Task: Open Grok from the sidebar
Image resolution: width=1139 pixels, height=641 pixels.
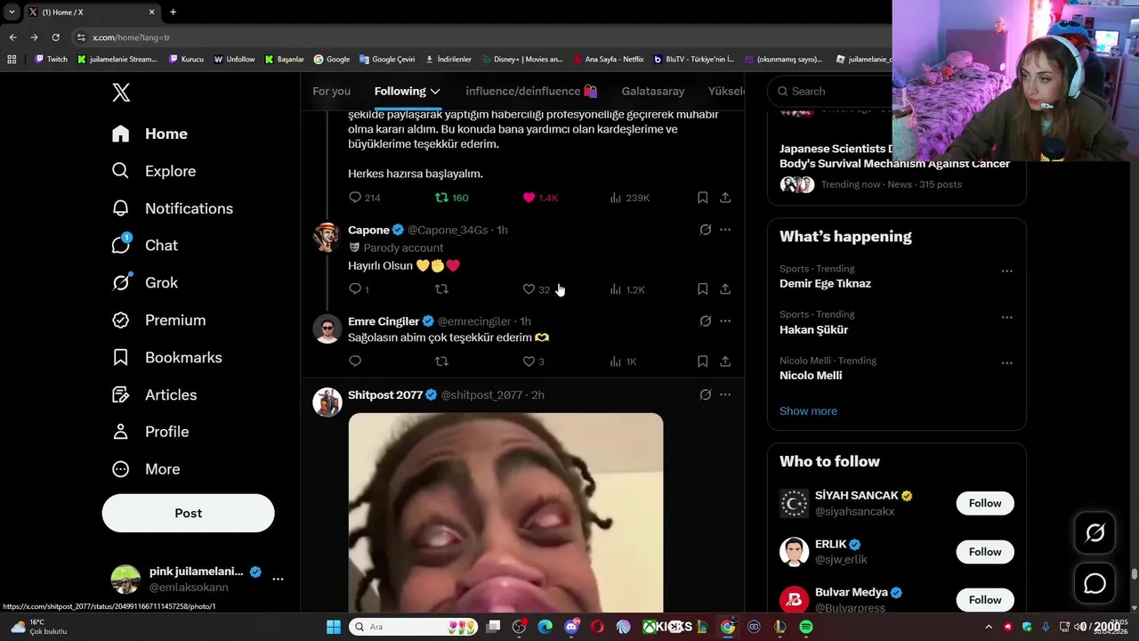Action: tap(144, 283)
